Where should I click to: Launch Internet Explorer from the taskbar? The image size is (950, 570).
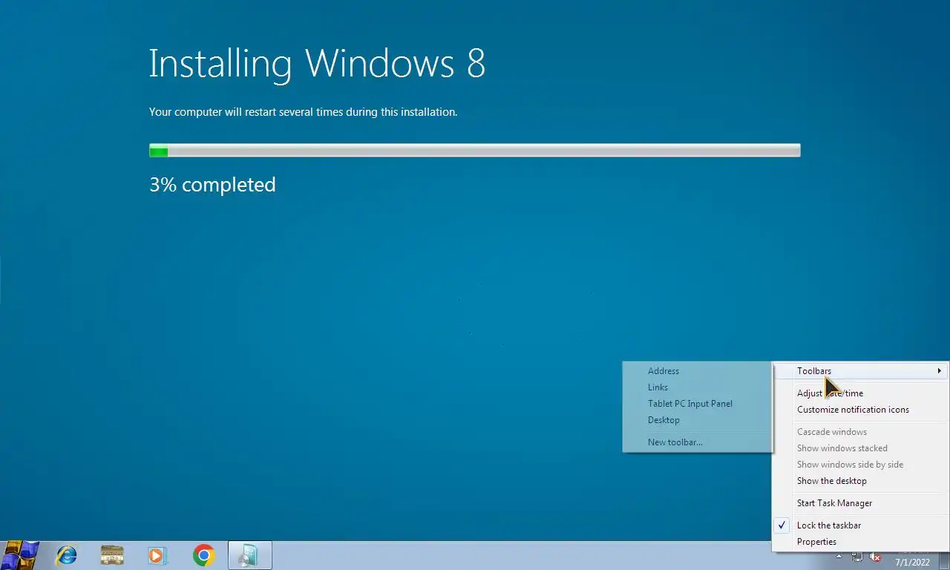67,555
